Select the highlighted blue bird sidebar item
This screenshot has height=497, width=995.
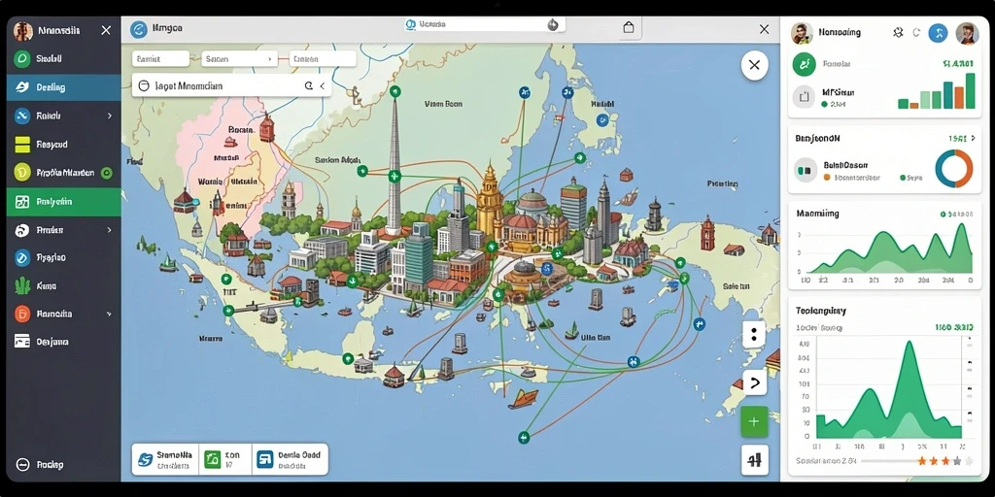(63, 87)
